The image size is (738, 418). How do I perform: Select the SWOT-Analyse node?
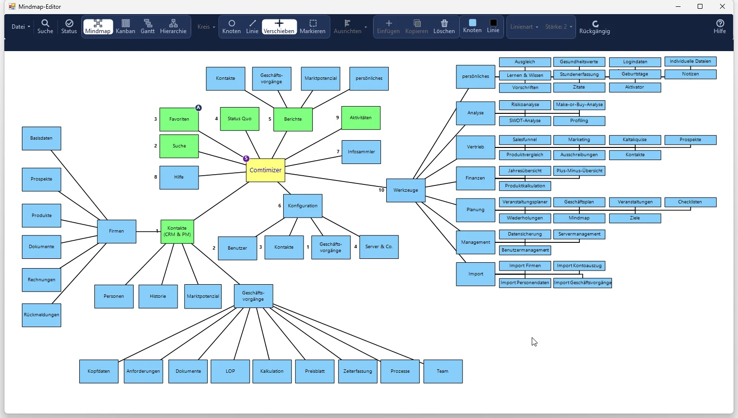(x=525, y=121)
